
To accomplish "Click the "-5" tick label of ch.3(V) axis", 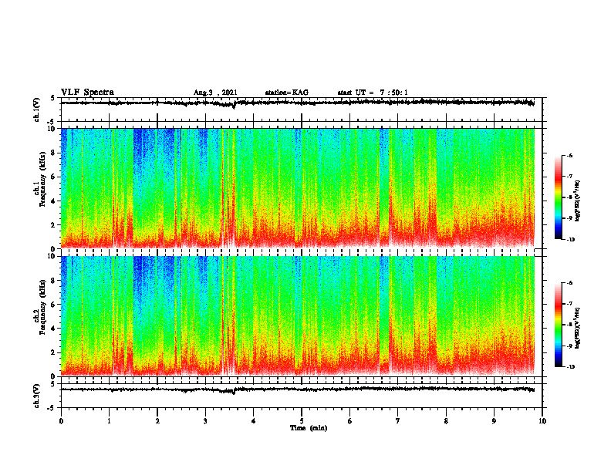I will 52,408.
